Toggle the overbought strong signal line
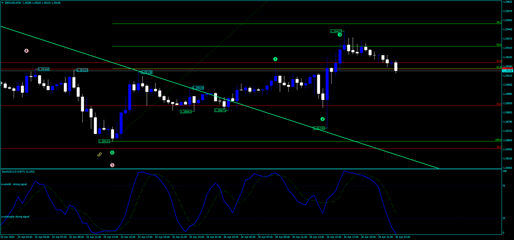The height and width of the screenshot is (240, 514). [x=16, y=216]
